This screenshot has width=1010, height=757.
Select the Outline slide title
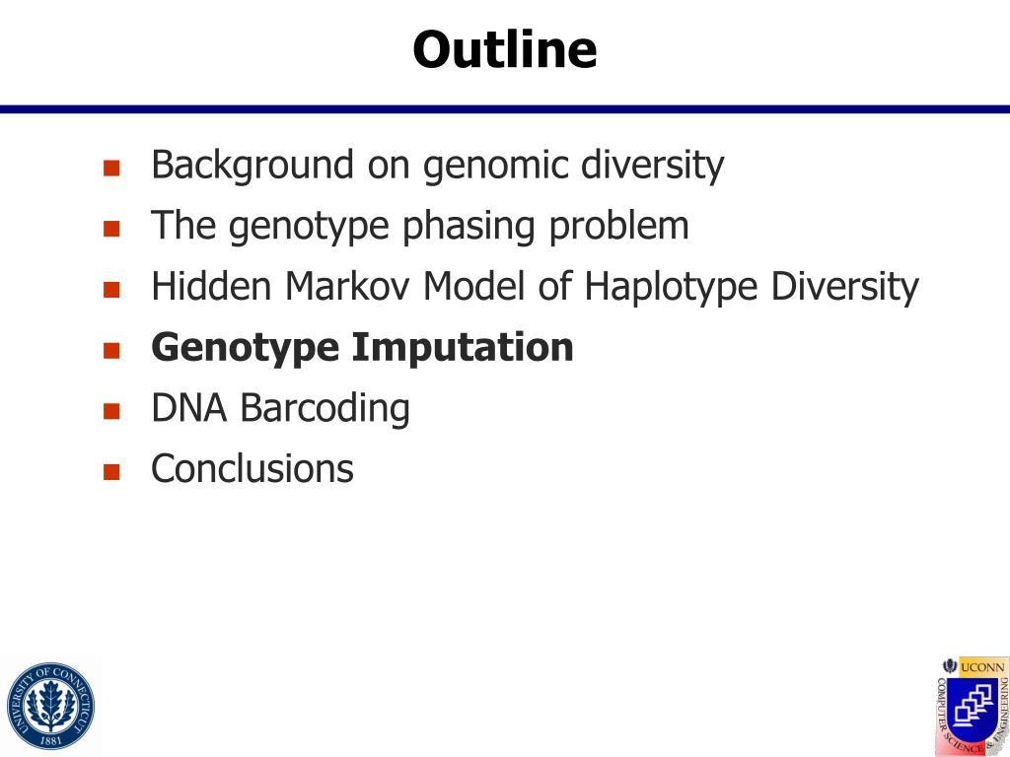coord(505,49)
